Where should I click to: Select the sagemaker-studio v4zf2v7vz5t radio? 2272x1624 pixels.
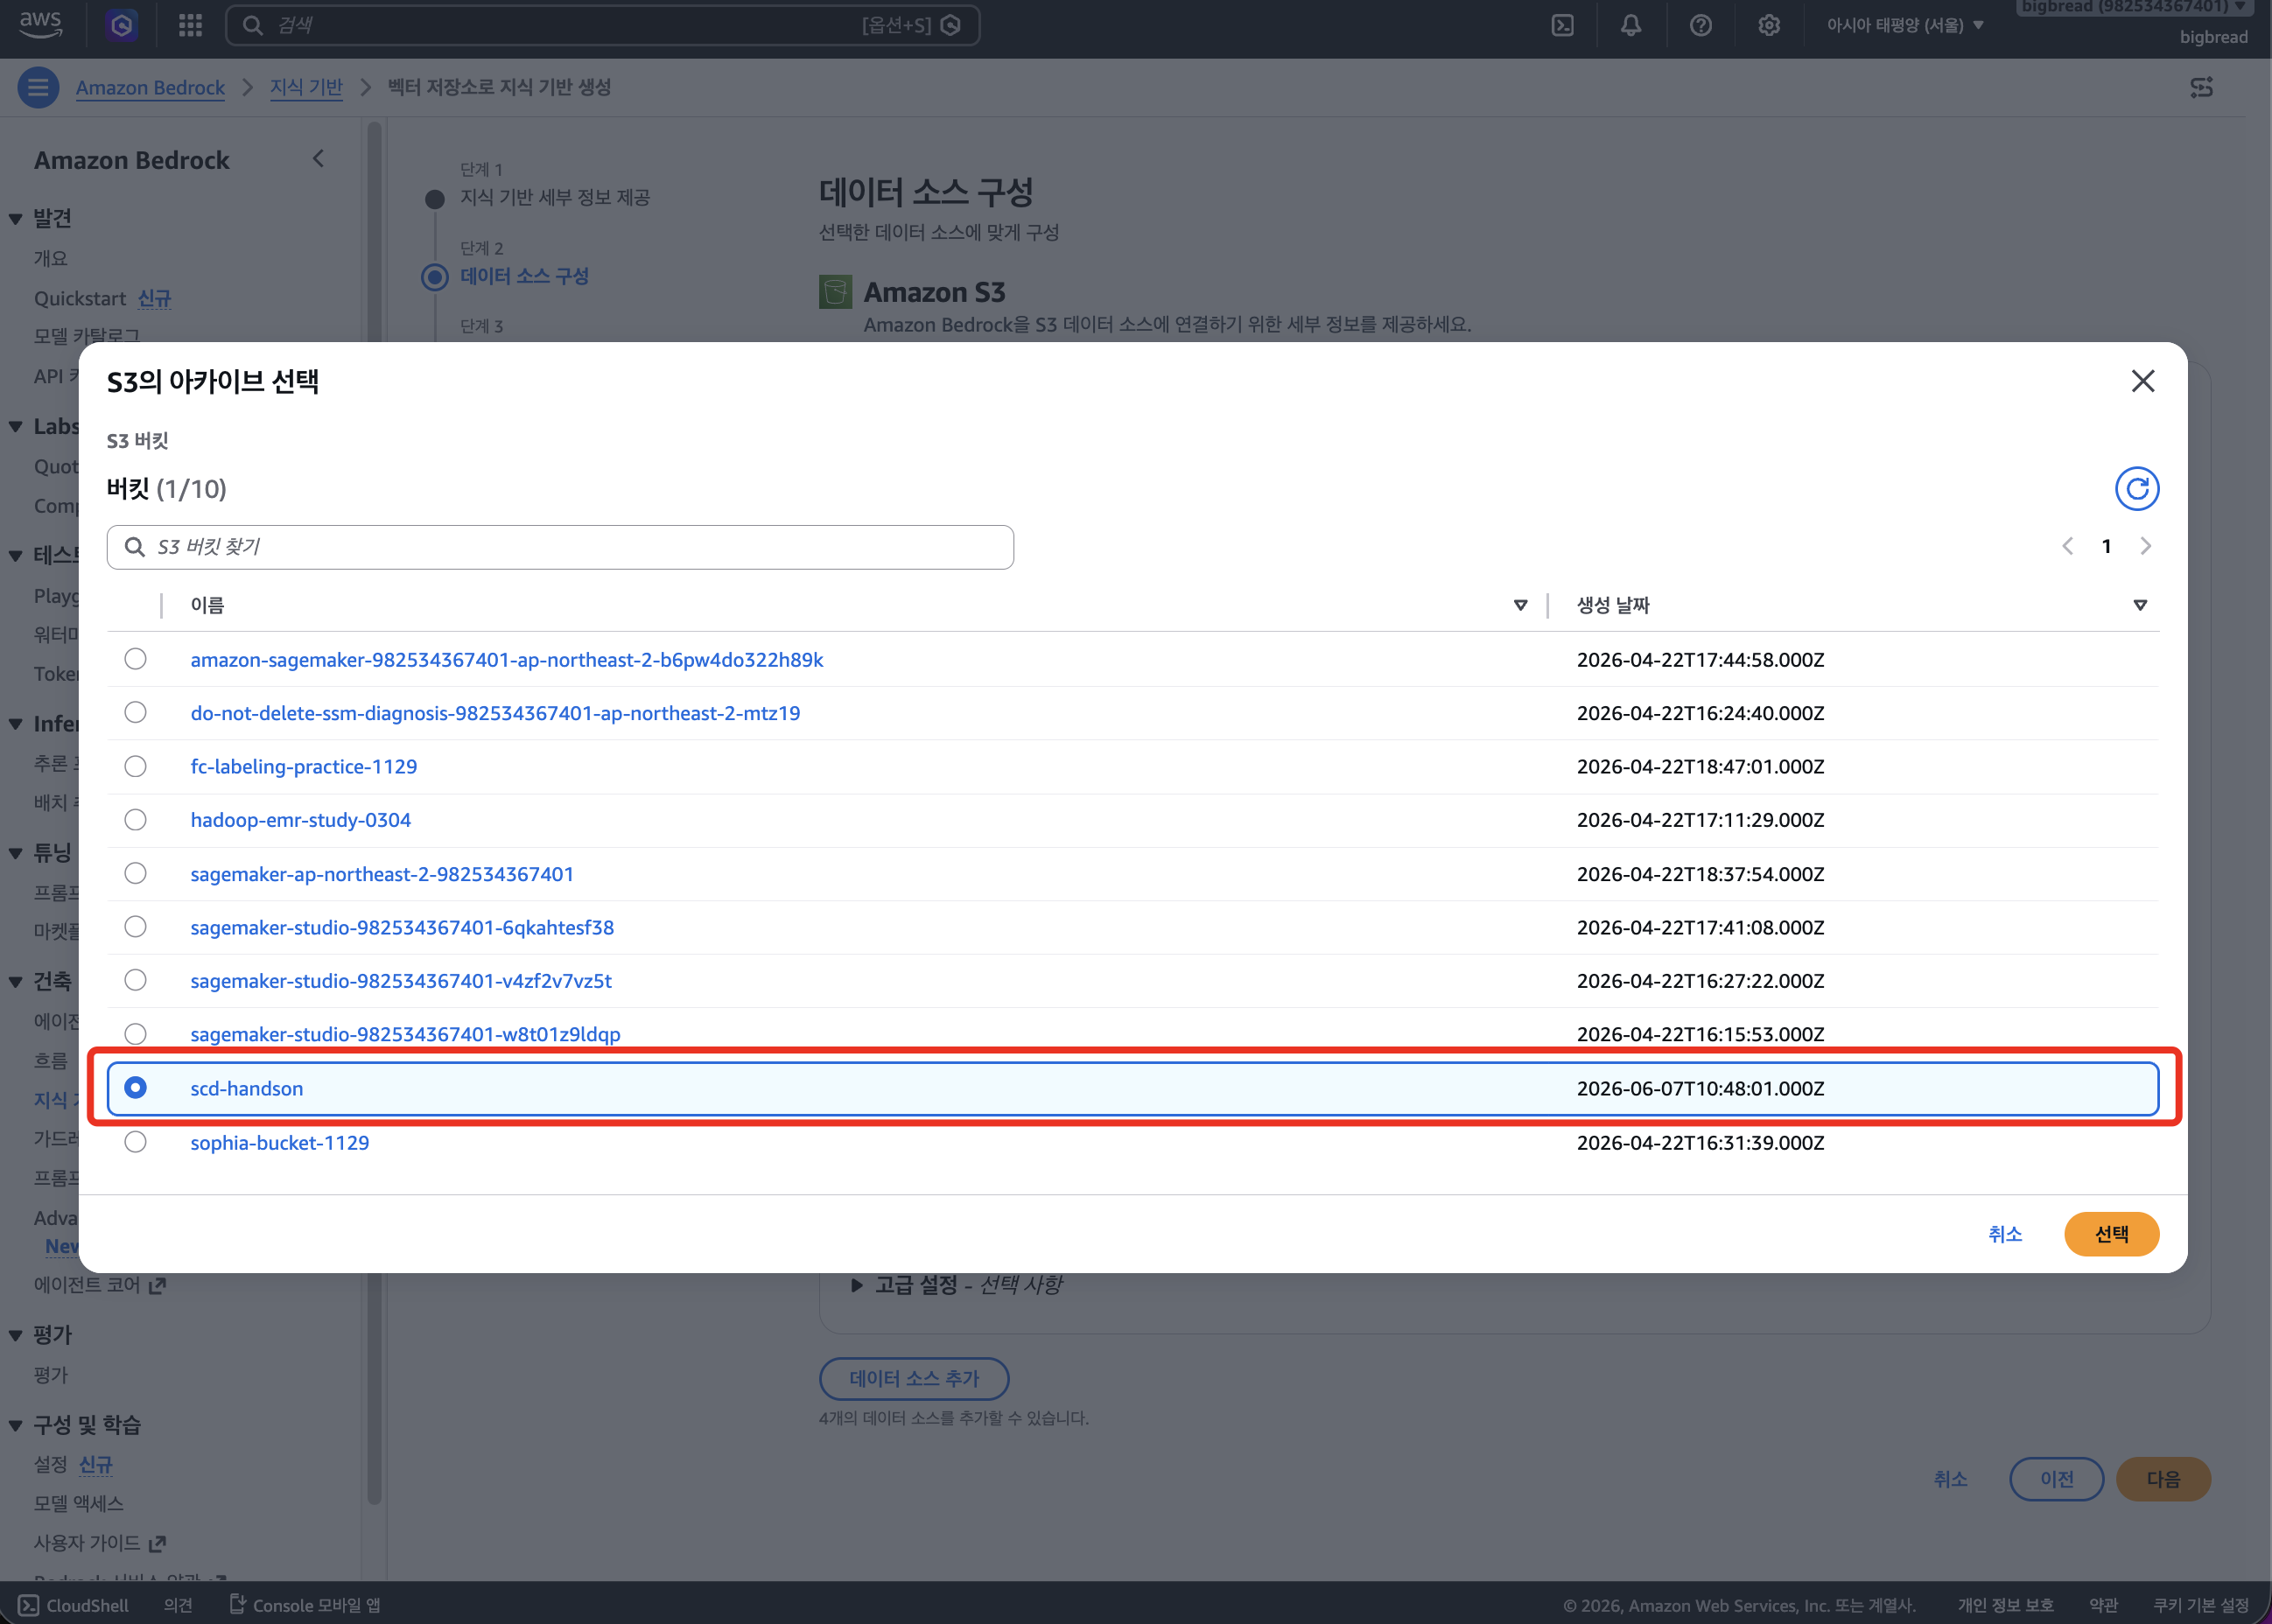click(x=135, y=980)
